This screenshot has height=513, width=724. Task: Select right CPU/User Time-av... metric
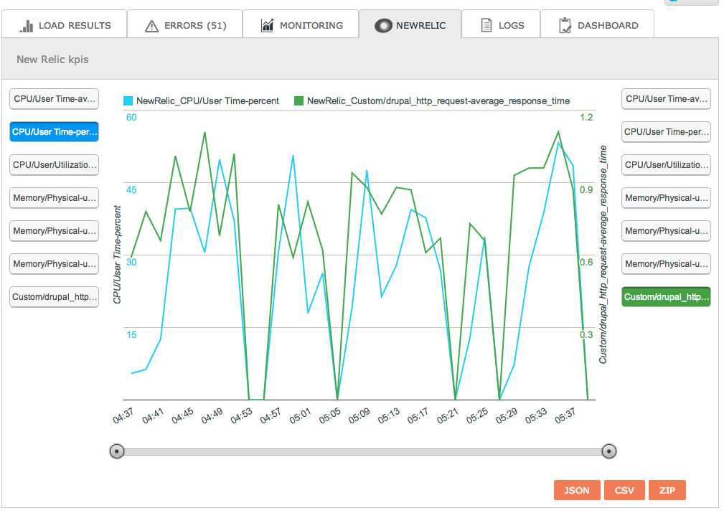click(x=666, y=99)
